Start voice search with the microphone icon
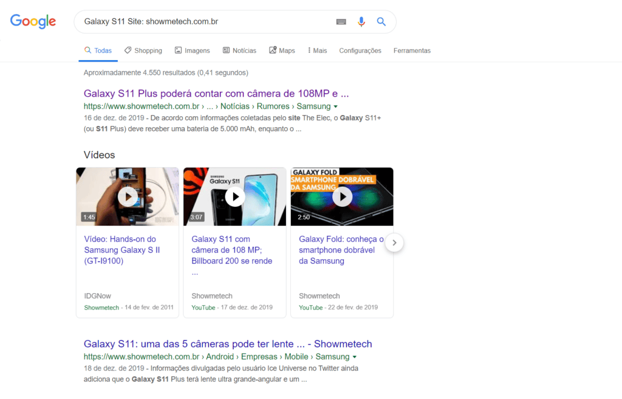Screen dimensions: 622x399 click(x=361, y=21)
